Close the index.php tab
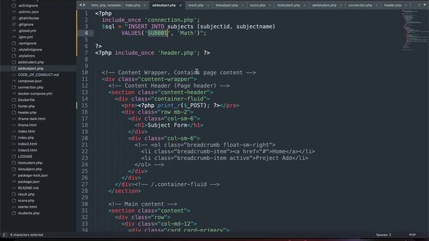 pyautogui.click(x=145, y=5)
